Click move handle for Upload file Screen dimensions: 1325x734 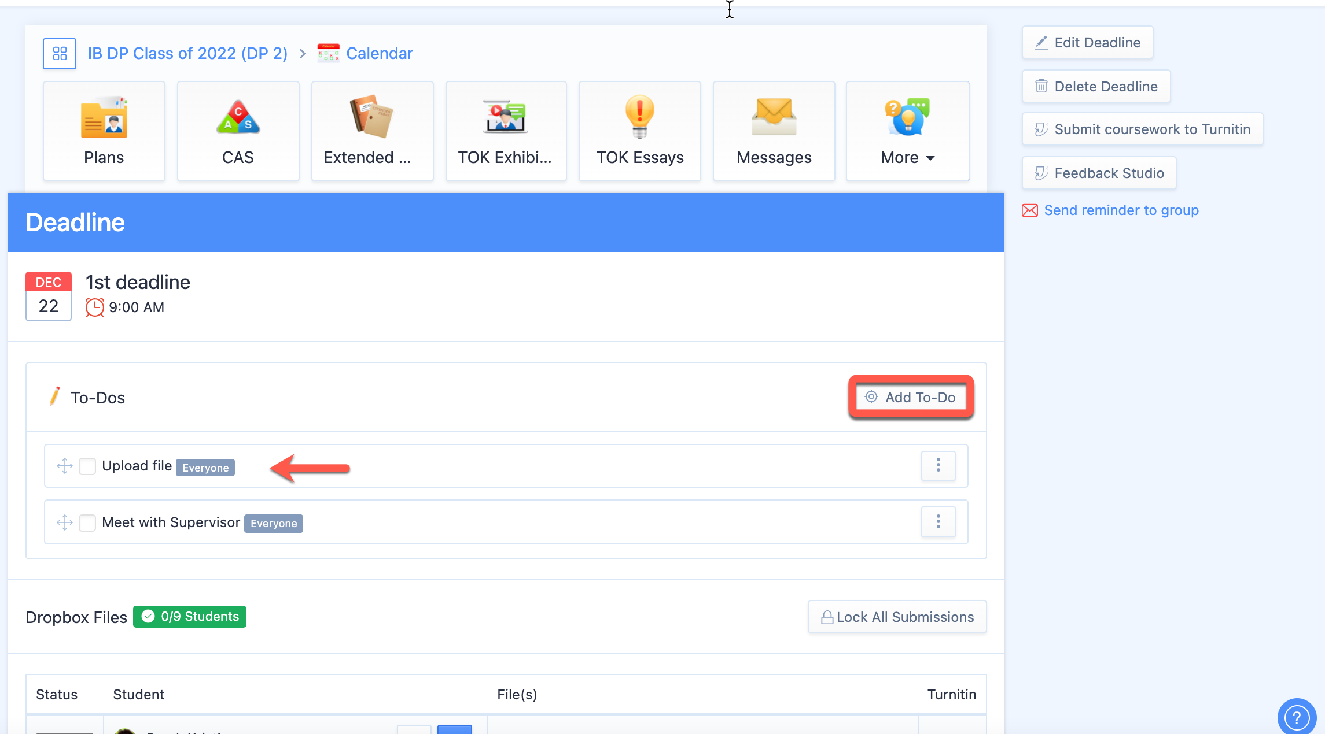65,466
